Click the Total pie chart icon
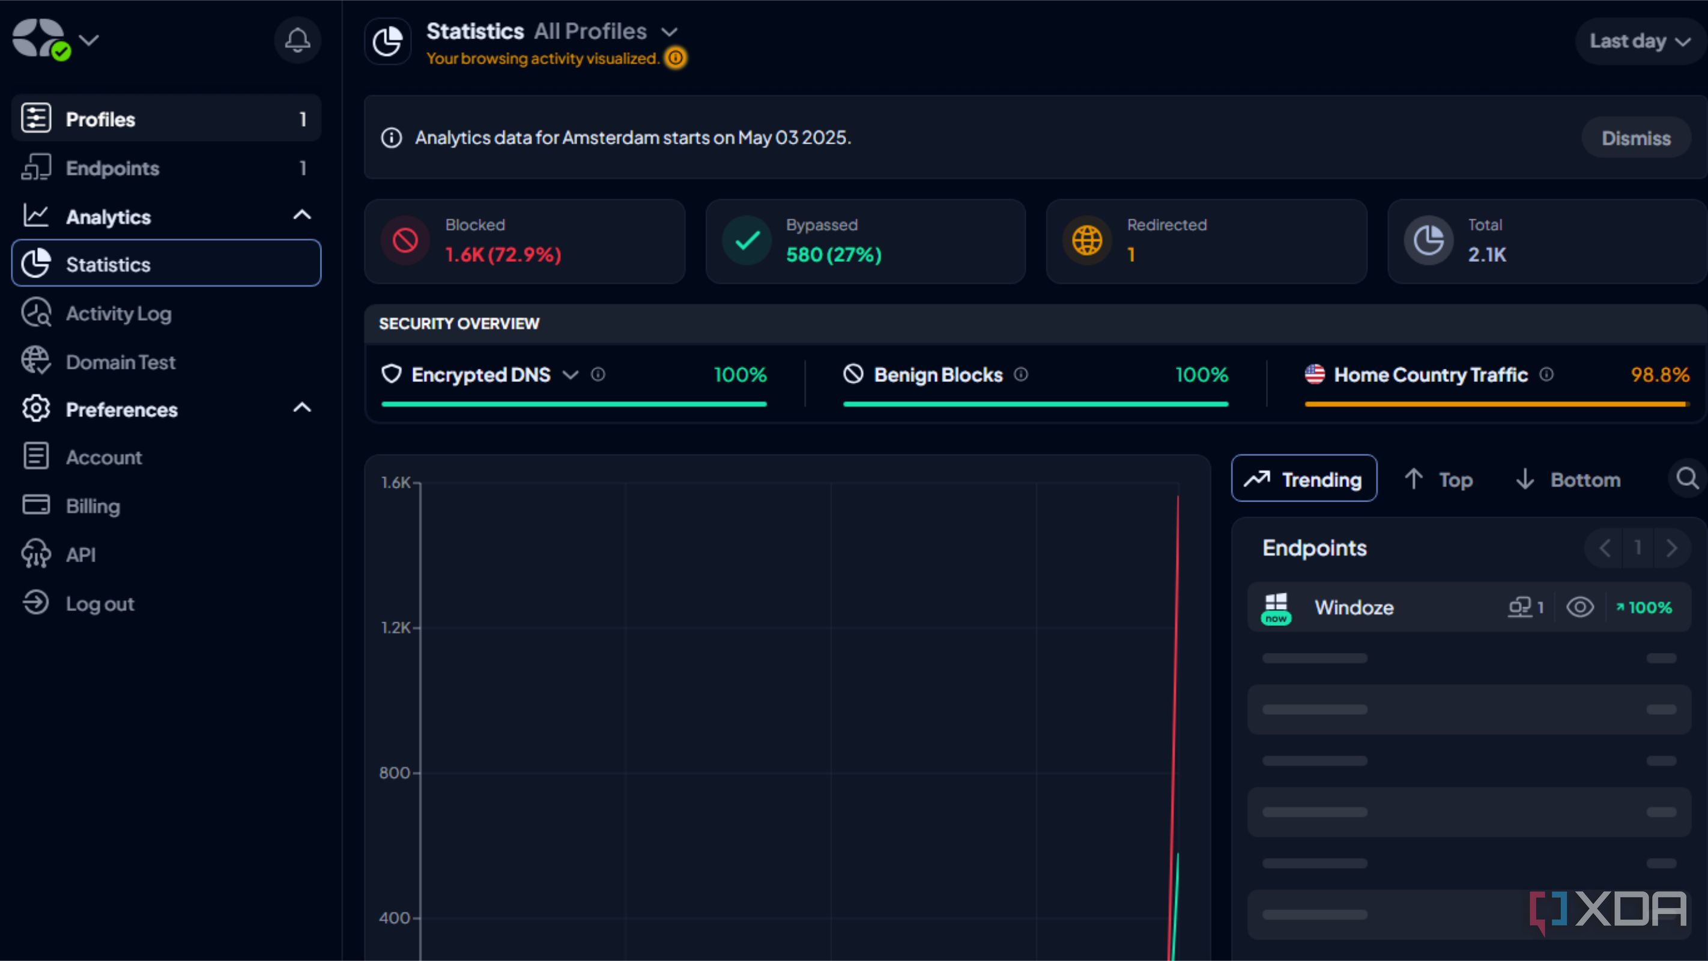Screen dimensions: 1708x961 click(1428, 240)
